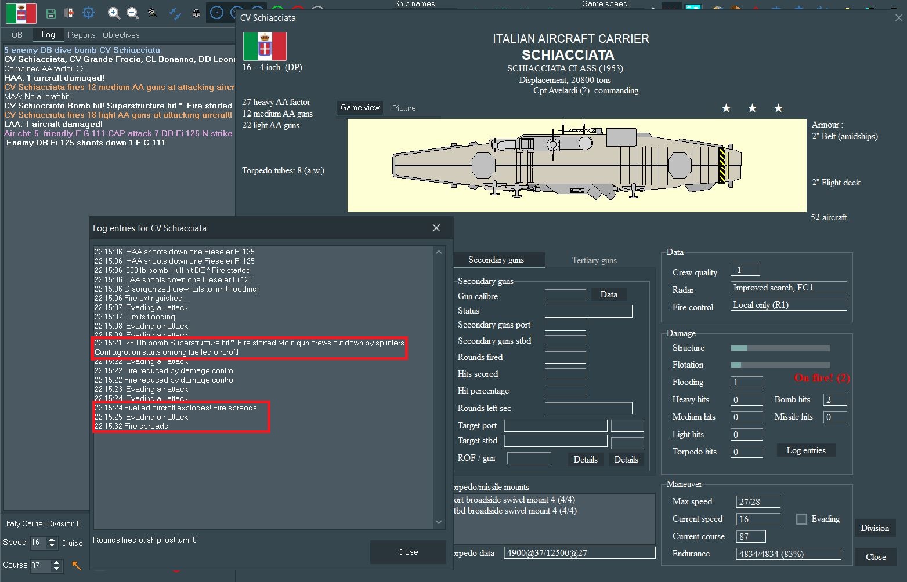This screenshot has height=582, width=907.
Task: Click the exit door icon in toolbar
Action: coord(69,13)
